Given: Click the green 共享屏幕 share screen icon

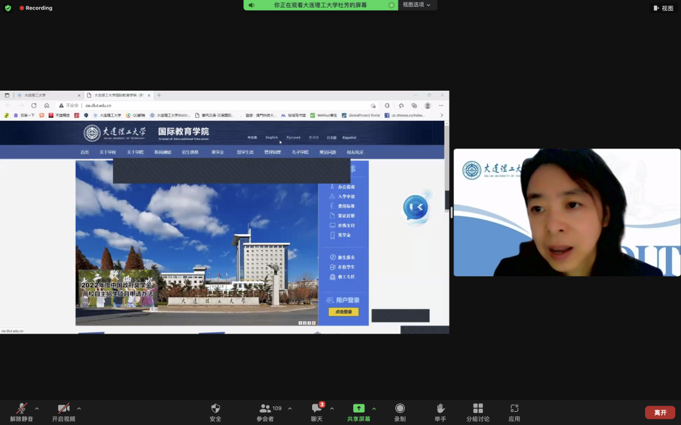Looking at the screenshot, I should 359,408.
